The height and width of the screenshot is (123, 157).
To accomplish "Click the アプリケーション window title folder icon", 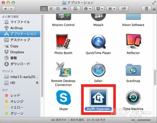I will (64, 3).
